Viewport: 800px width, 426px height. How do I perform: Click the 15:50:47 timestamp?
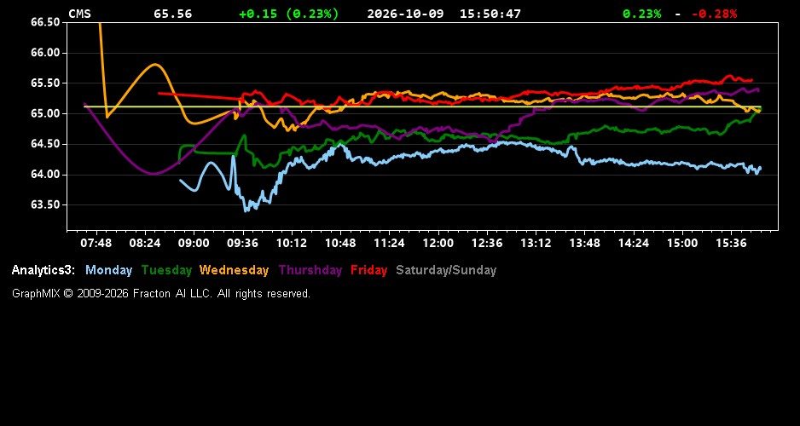(490, 14)
